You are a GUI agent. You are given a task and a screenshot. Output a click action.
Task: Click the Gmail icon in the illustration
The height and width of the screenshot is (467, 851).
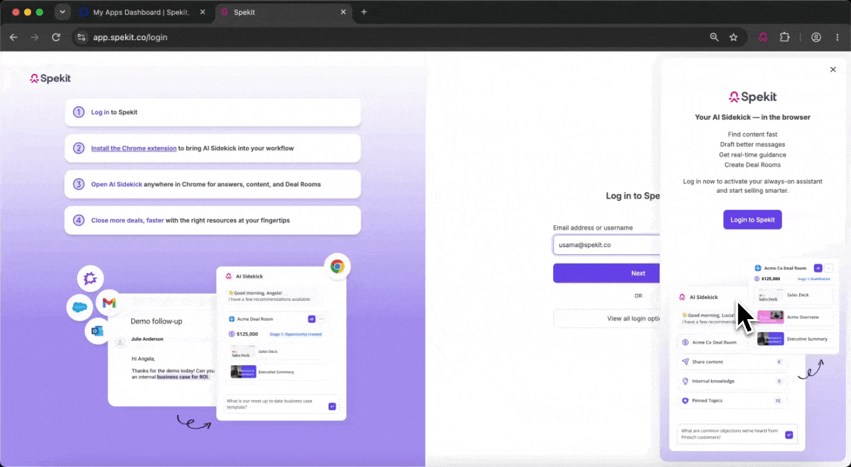pos(109,303)
